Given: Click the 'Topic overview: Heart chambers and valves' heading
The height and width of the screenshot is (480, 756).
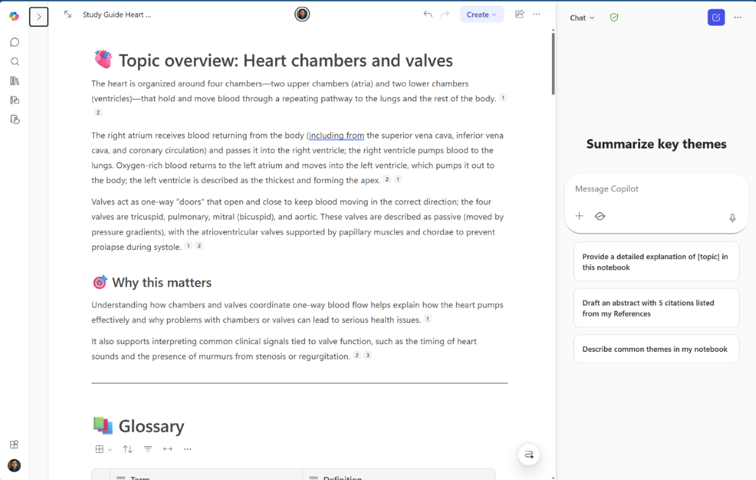Looking at the screenshot, I should (285, 60).
